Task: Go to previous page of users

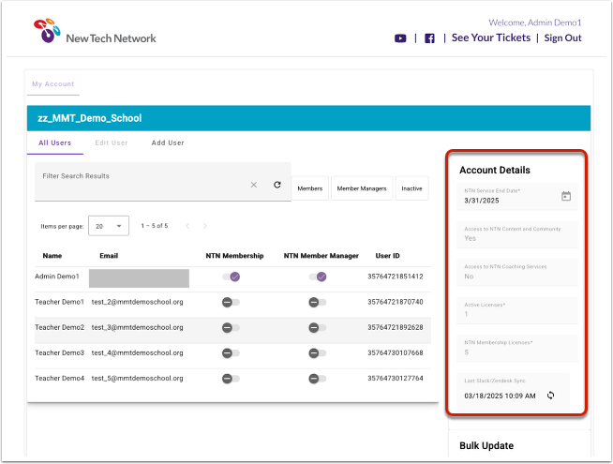Action: (x=187, y=226)
